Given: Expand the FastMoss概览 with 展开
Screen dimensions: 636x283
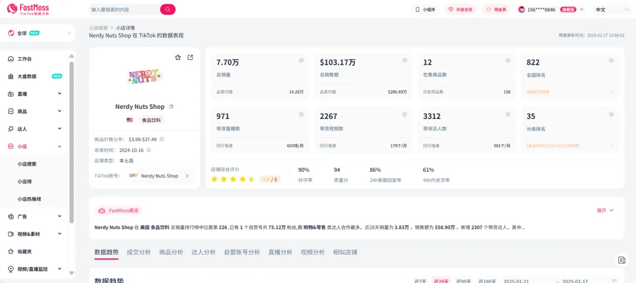Looking at the screenshot, I should pyautogui.click(x=605, y=211).
